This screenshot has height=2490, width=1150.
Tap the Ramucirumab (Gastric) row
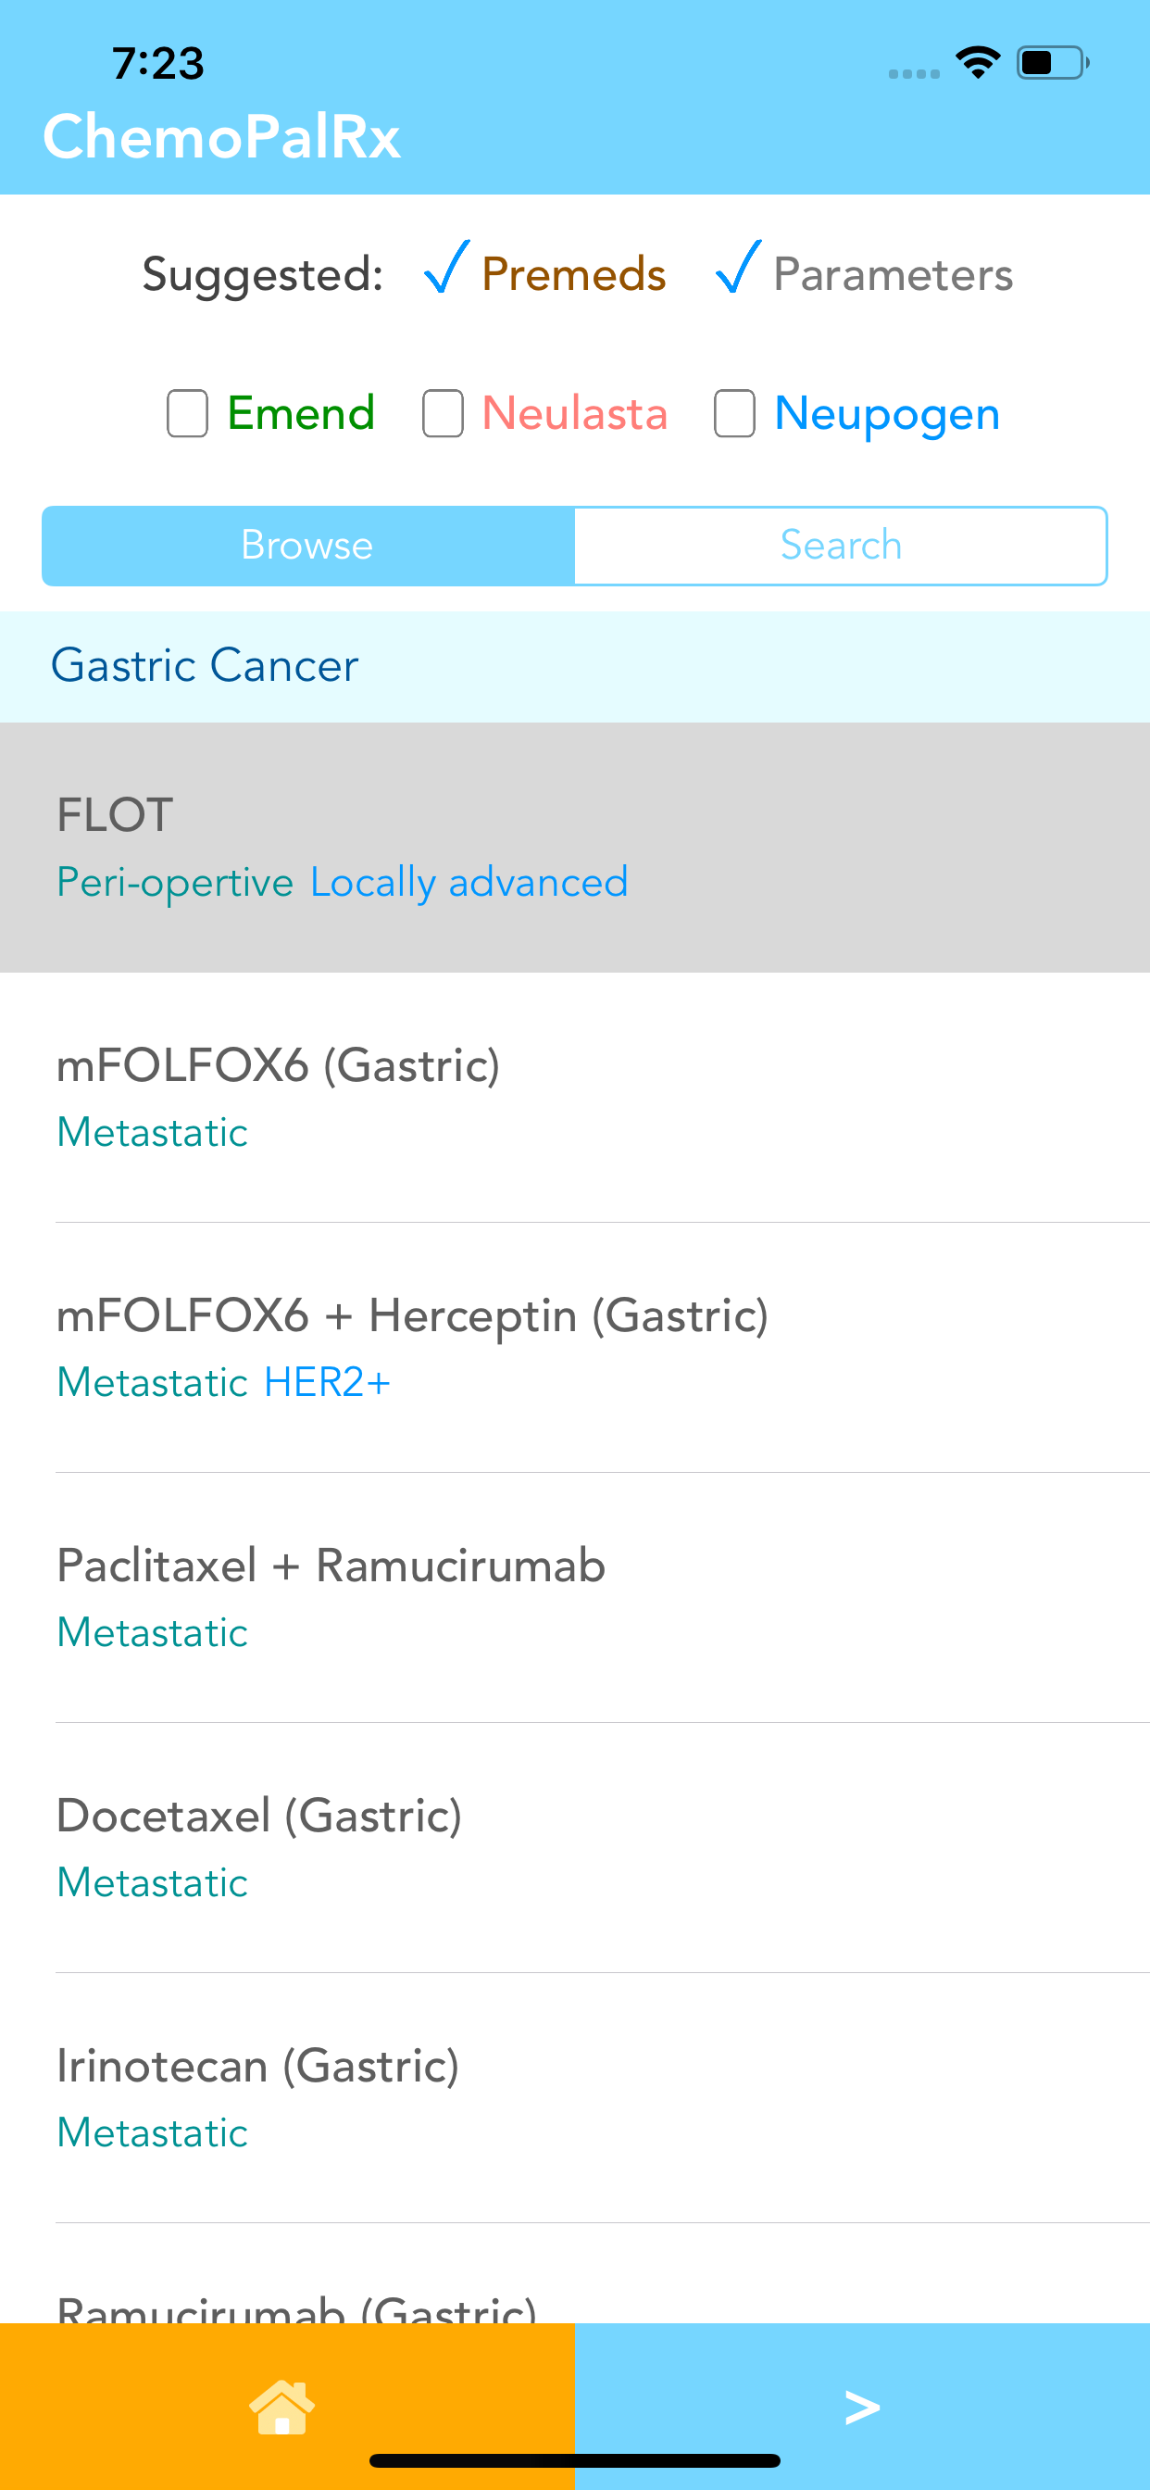click(x=575, y=2273)
